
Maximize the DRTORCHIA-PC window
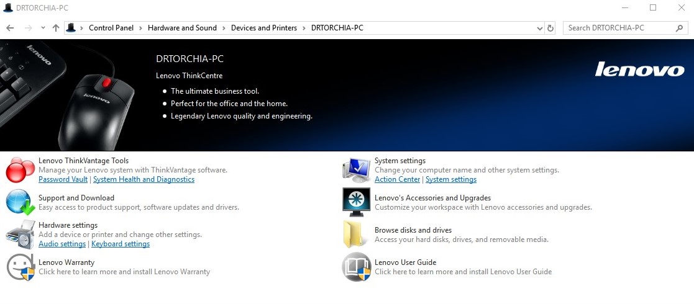653,7
